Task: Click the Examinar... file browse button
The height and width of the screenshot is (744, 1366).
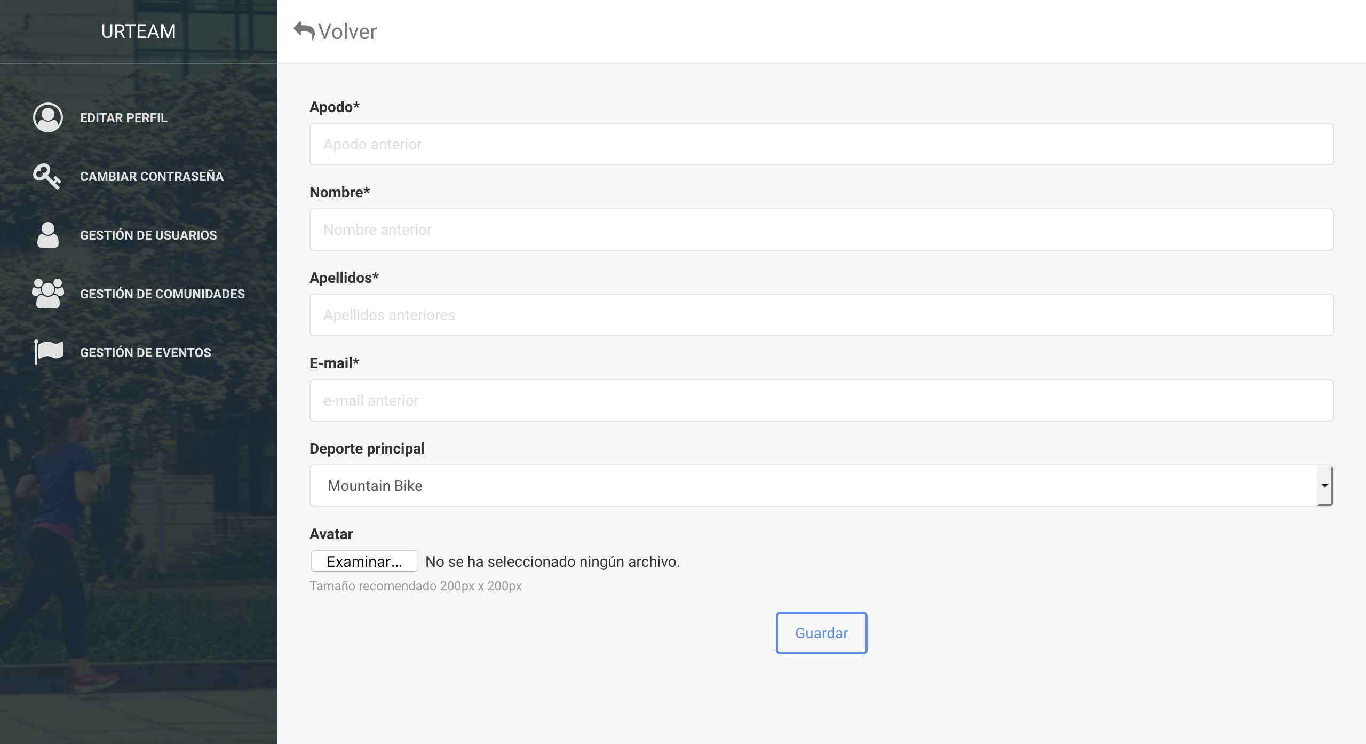Action: (364, 561)
